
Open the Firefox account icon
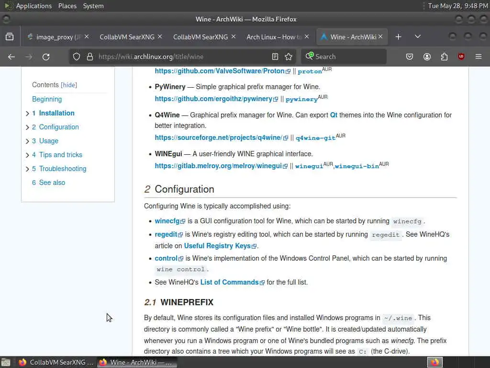pos(427,57)
